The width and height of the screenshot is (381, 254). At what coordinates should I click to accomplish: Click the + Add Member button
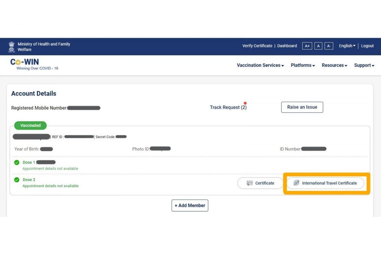tap(190, 205)
